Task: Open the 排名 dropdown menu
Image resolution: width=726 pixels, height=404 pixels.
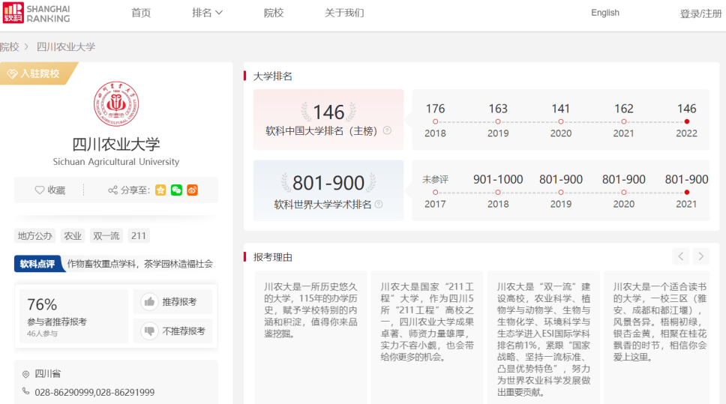Action: [x=208, y=13]
